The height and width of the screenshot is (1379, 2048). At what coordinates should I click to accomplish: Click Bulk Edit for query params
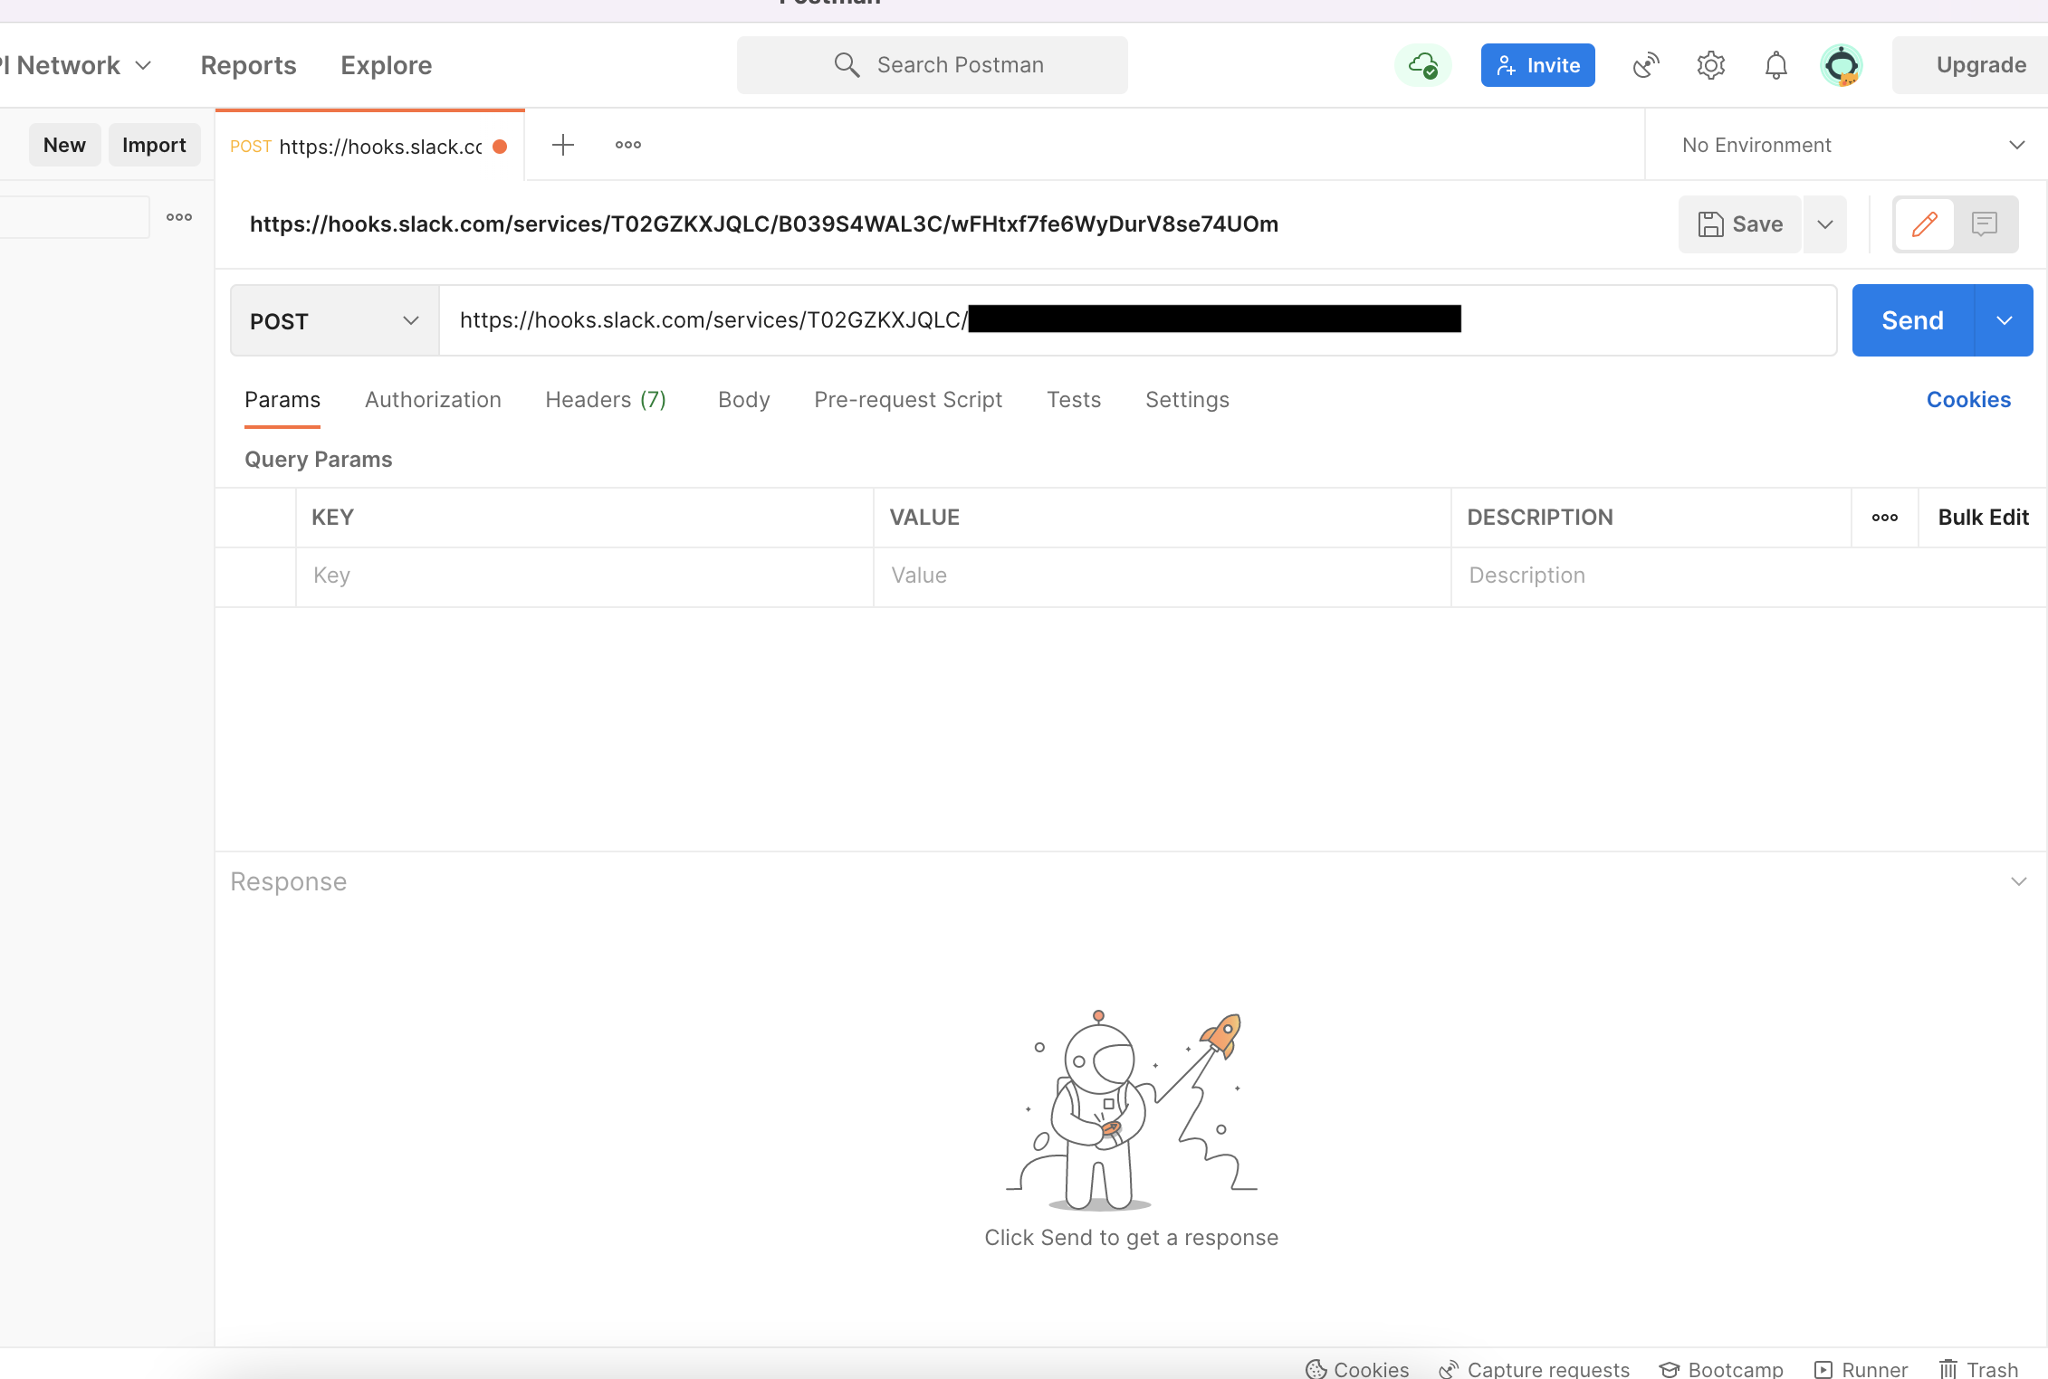[x=1983, y=518]
